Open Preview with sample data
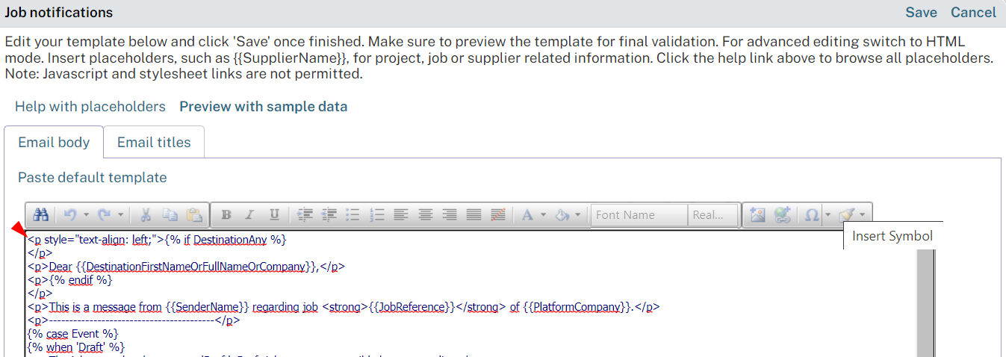The width and height of the screenshot is (1006, 357). 263,107
